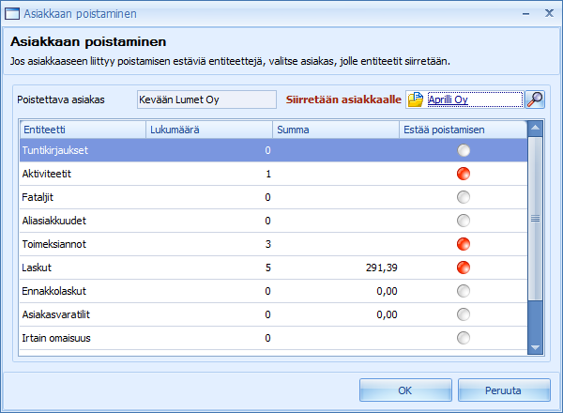Click the red indicator in Toimeksiannot row
563x413 pixels.
pyautogui.click(x=464, y=244)
